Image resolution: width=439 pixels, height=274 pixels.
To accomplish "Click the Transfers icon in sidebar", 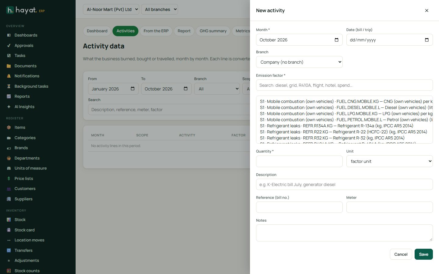I will [9, 251].
